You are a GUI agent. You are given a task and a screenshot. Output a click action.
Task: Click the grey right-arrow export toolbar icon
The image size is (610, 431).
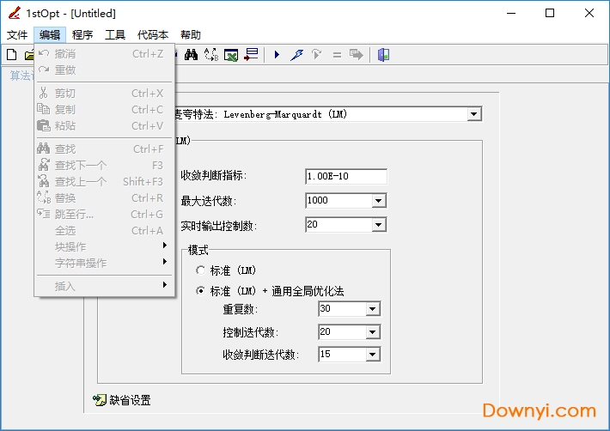[x=357, y=55]
